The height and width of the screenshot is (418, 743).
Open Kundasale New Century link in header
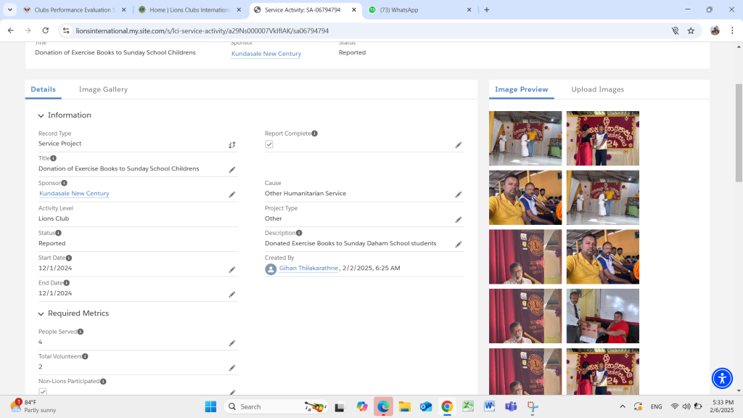point(266,54)
